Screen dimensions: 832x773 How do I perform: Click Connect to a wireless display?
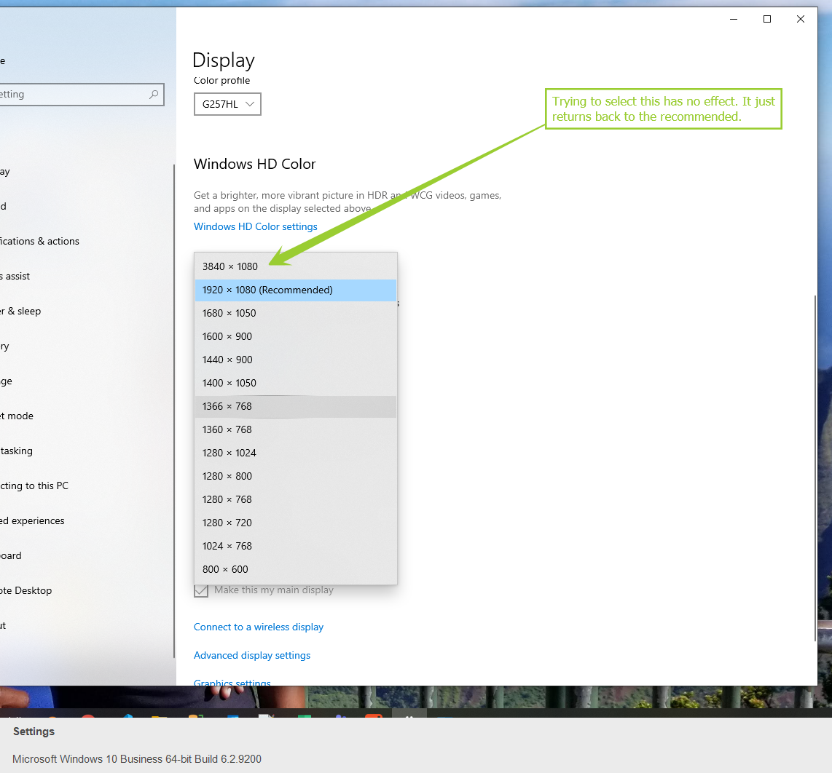[x=258, y=627]
